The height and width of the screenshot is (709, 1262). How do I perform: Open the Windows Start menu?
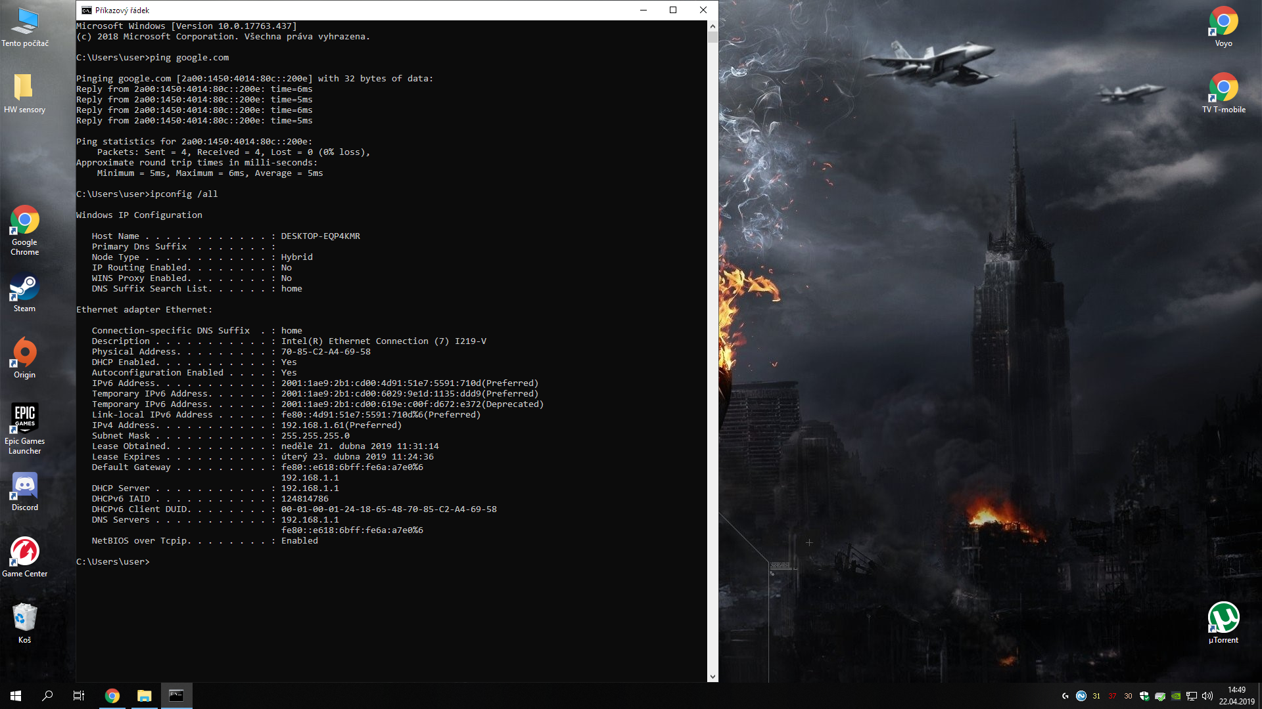point(16,696)
